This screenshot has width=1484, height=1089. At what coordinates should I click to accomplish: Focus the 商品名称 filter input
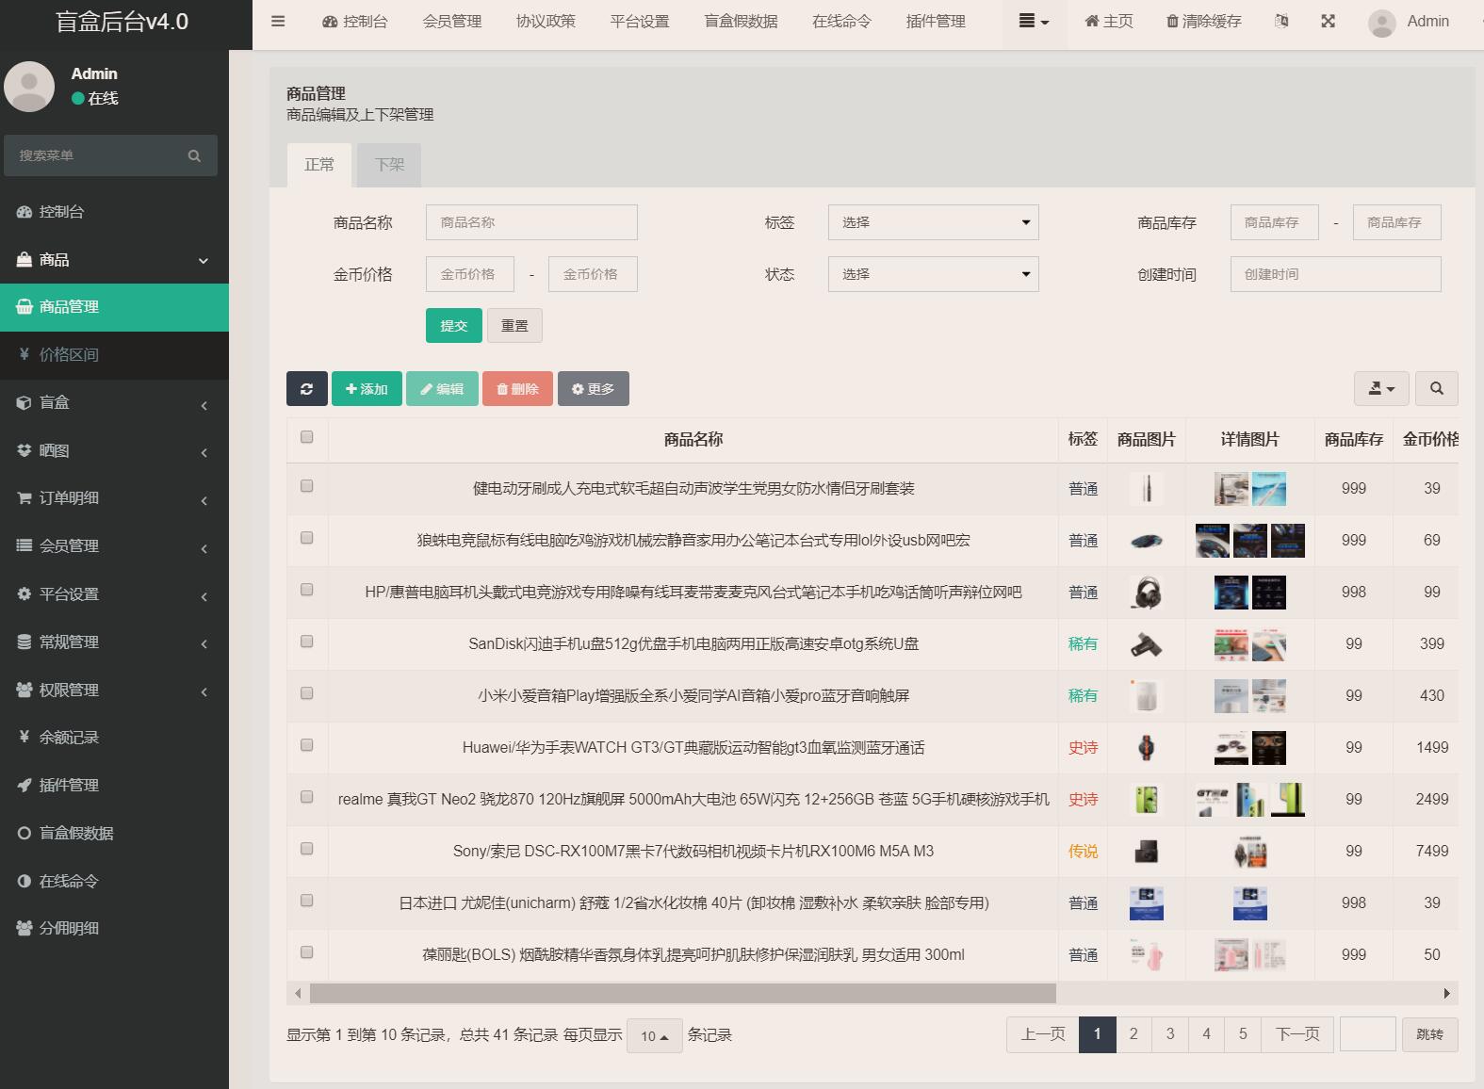(x=531, y=222)
